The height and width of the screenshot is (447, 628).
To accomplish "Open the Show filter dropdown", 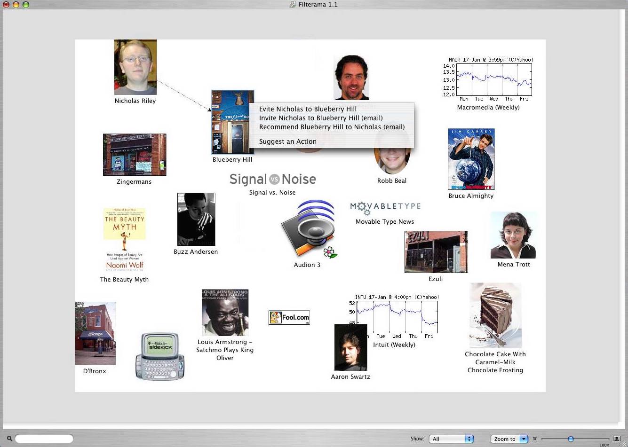I will (x=451, y=439).
